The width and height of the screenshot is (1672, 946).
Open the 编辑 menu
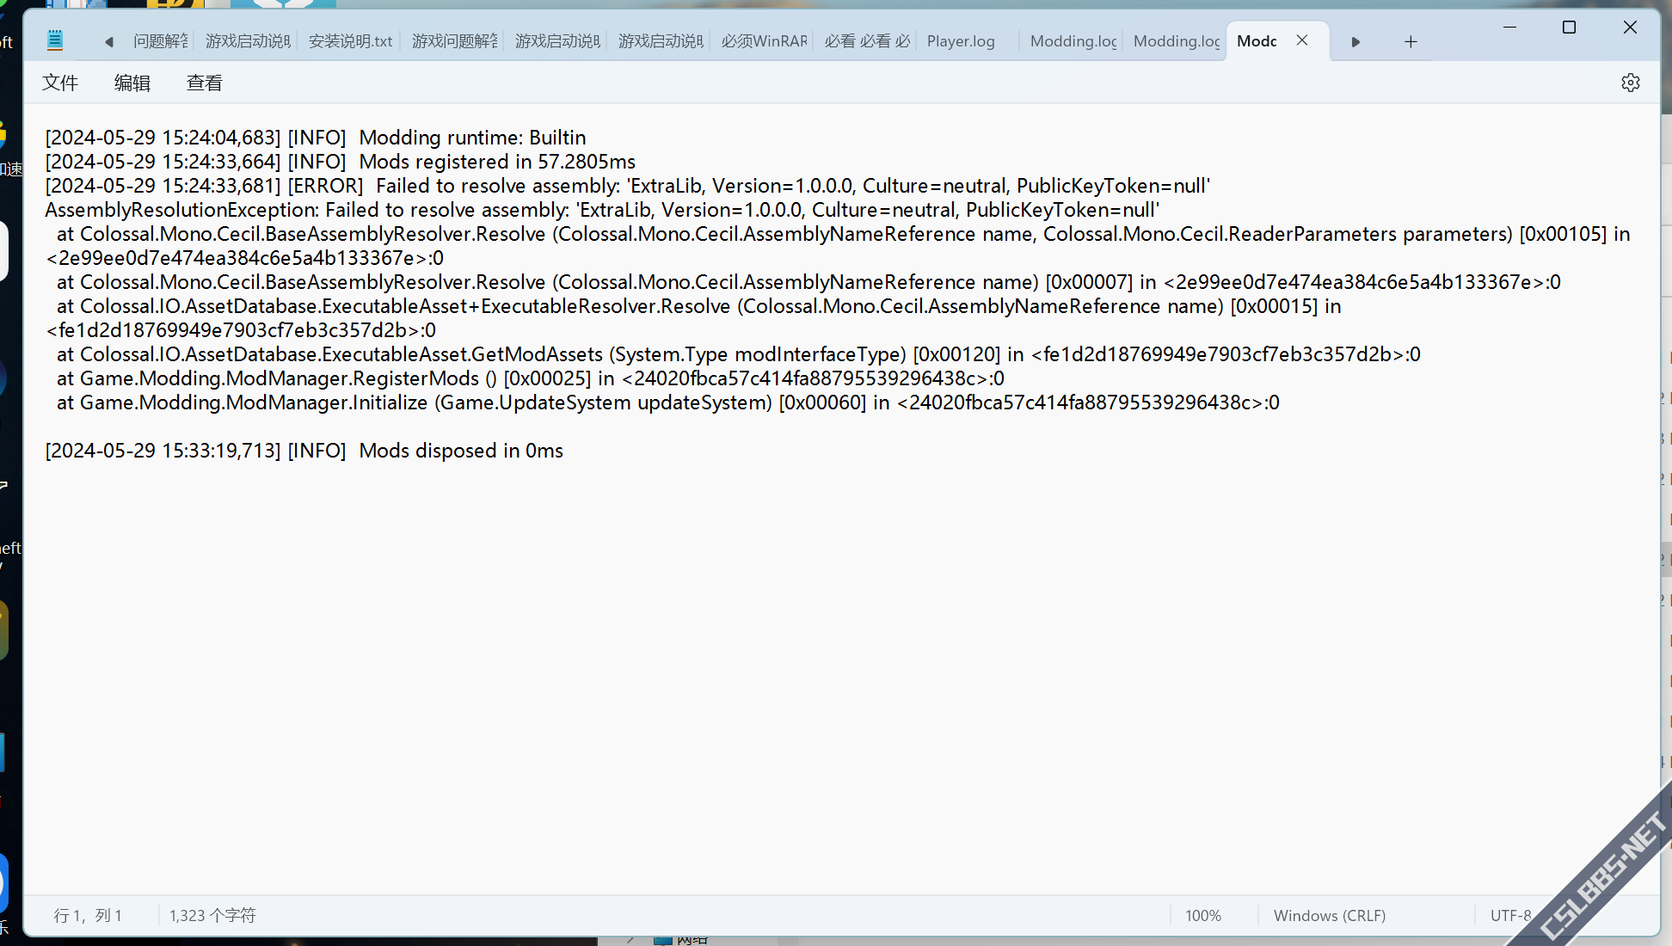coord(132,83)
